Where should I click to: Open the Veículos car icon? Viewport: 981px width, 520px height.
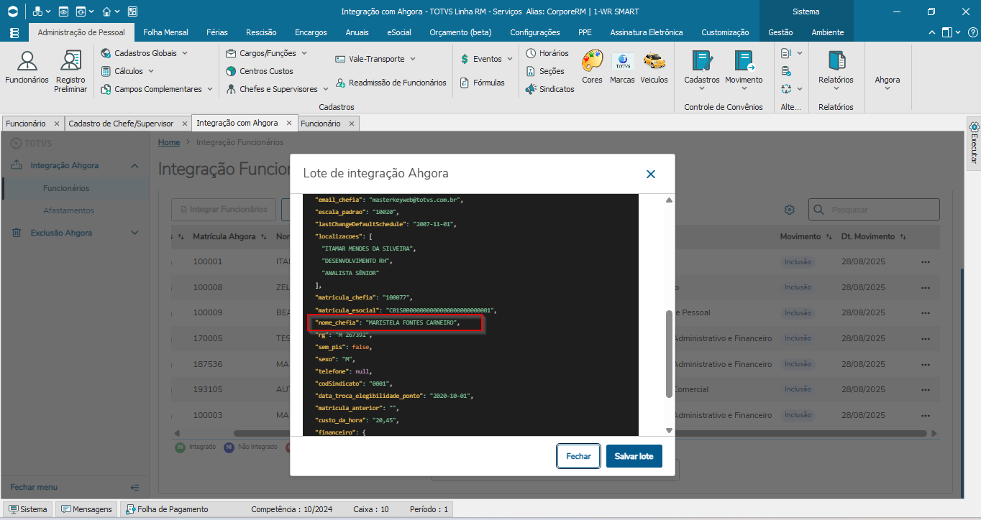[x=654, y=67]
